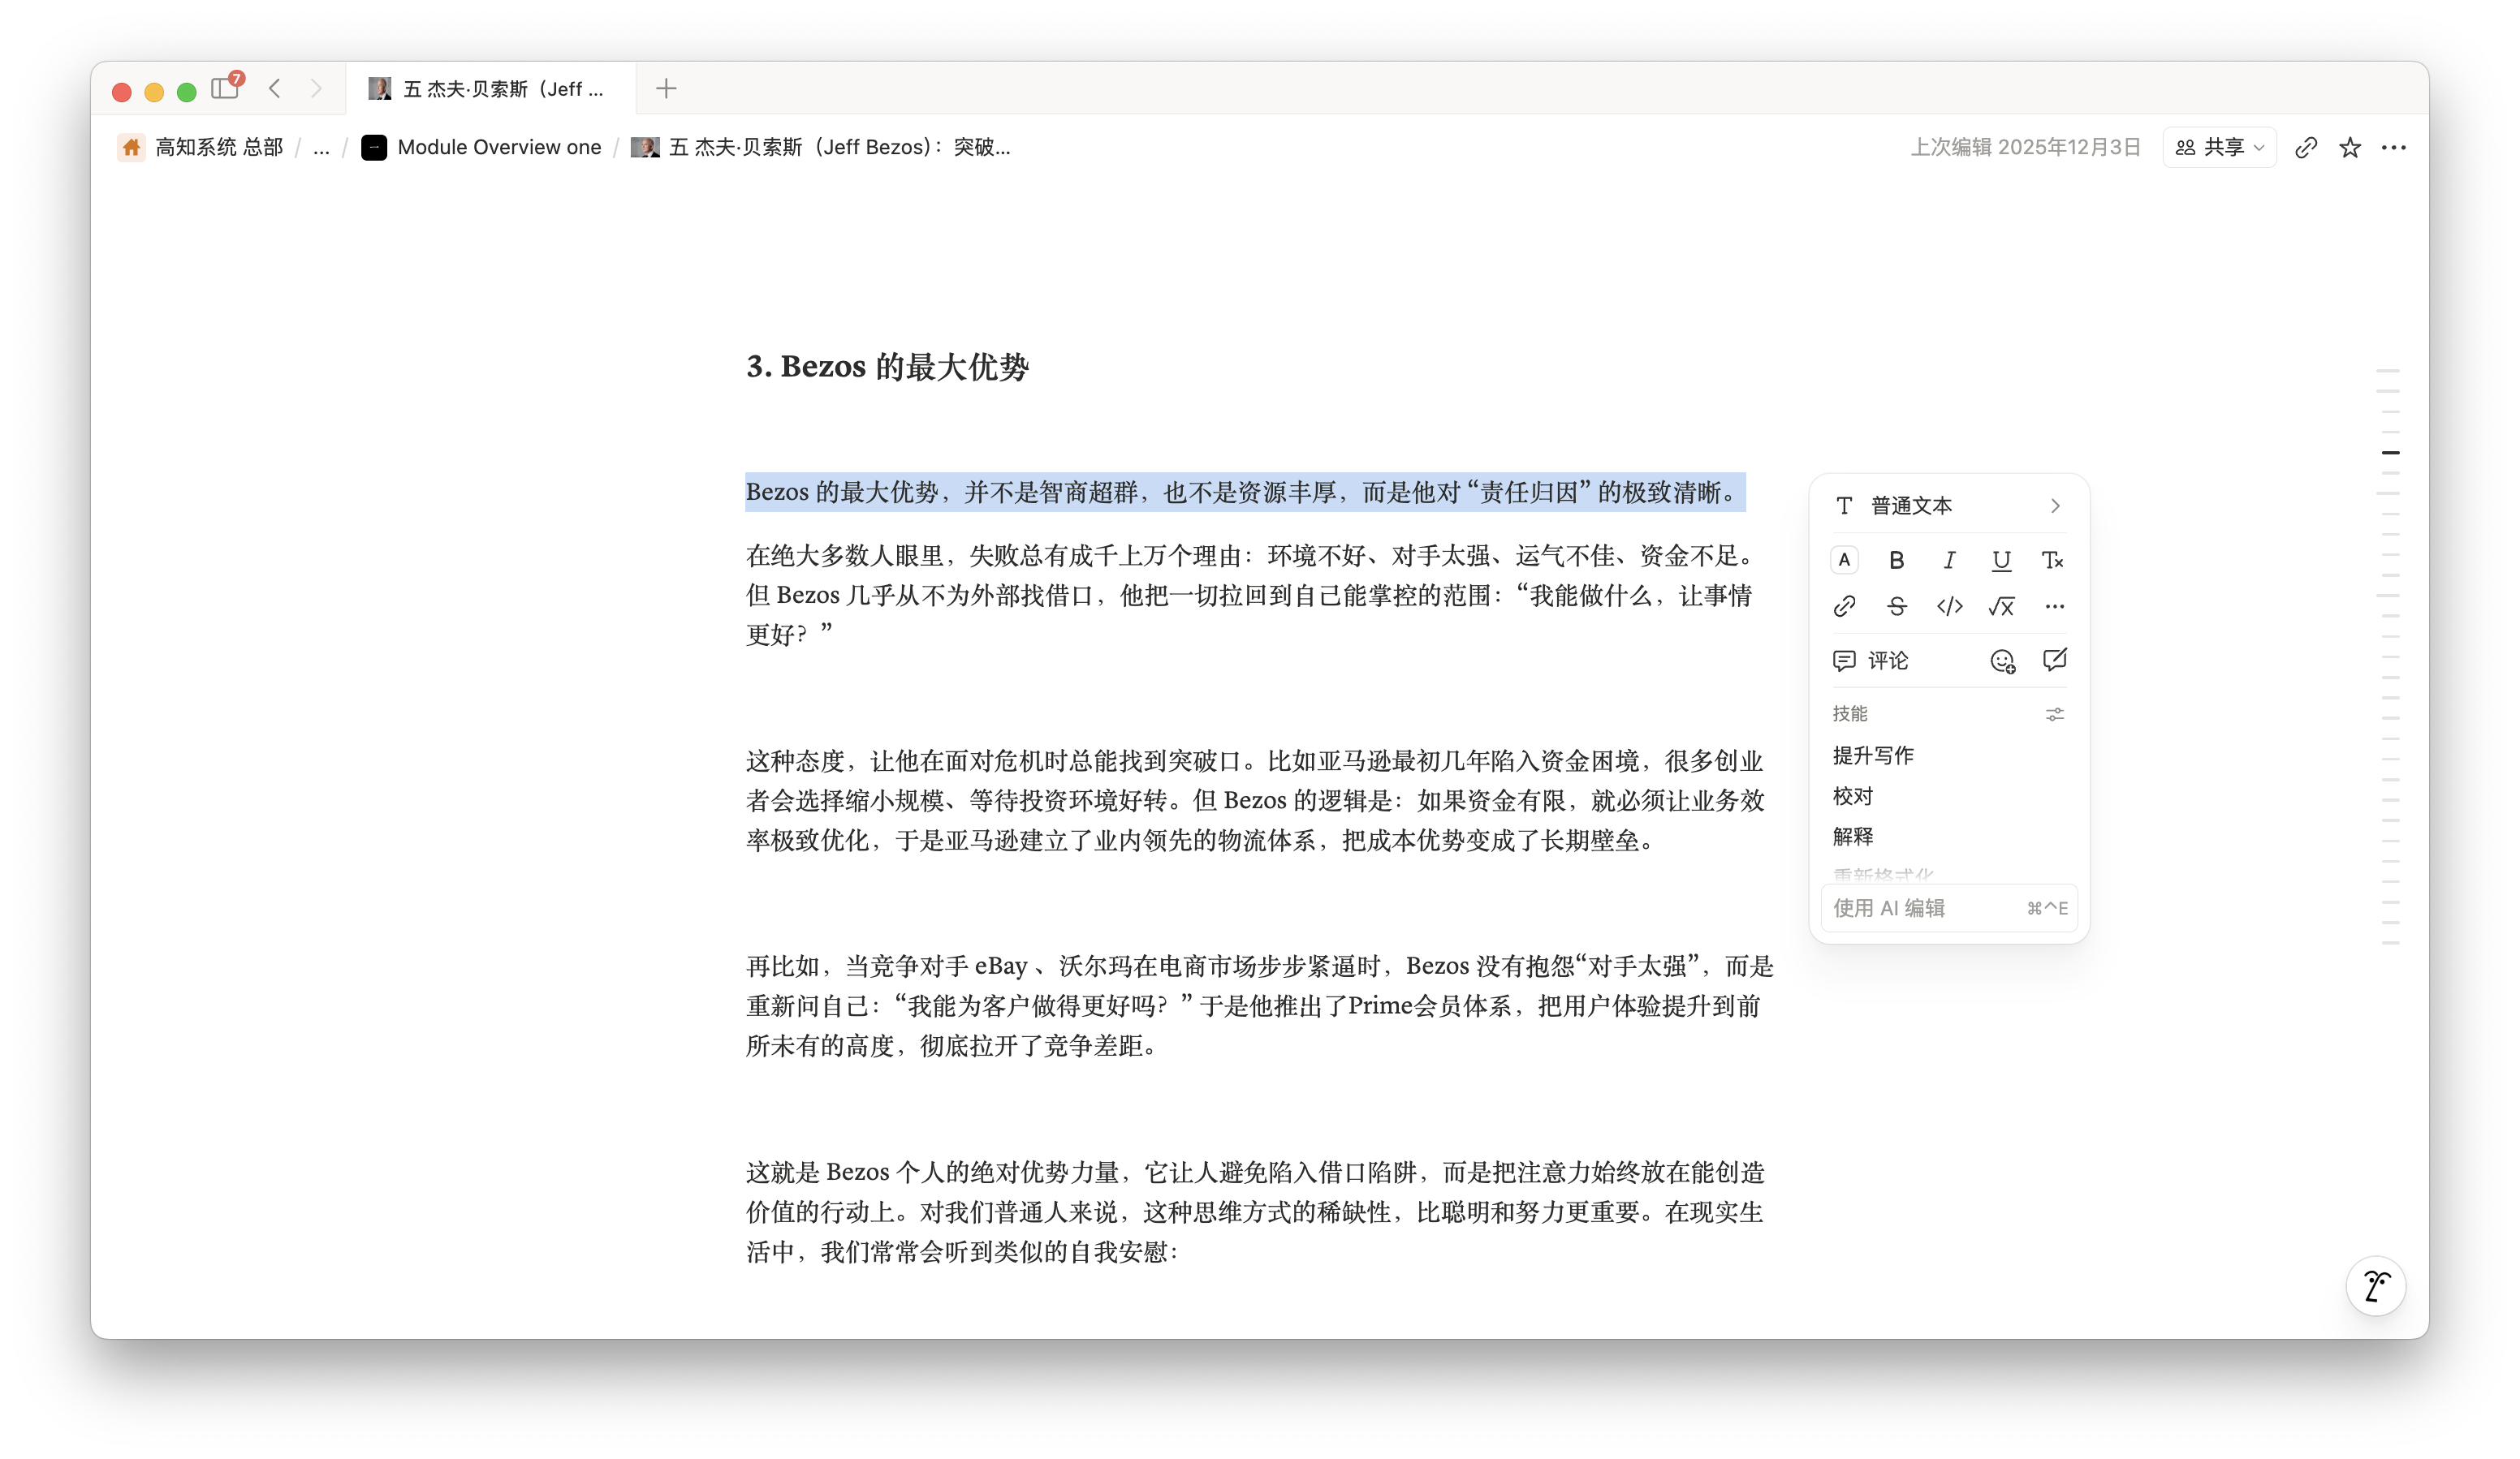Switch to the 杰夫·贝索斯 tab

[x=490, y=89]
